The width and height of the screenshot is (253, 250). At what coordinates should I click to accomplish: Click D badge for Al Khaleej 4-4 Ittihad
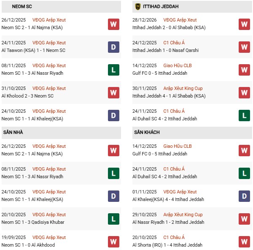tap(244, 196)
